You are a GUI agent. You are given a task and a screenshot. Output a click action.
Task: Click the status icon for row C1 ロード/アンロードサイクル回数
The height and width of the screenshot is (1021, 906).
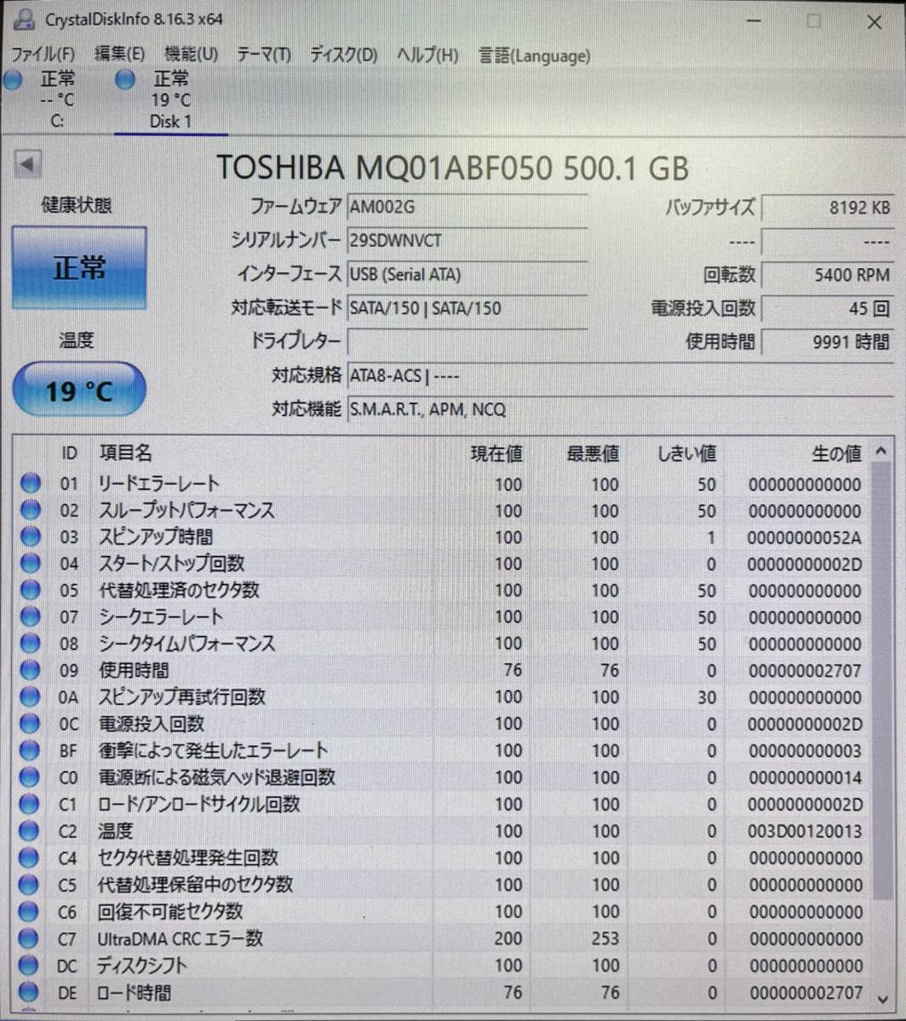[31, 804]
